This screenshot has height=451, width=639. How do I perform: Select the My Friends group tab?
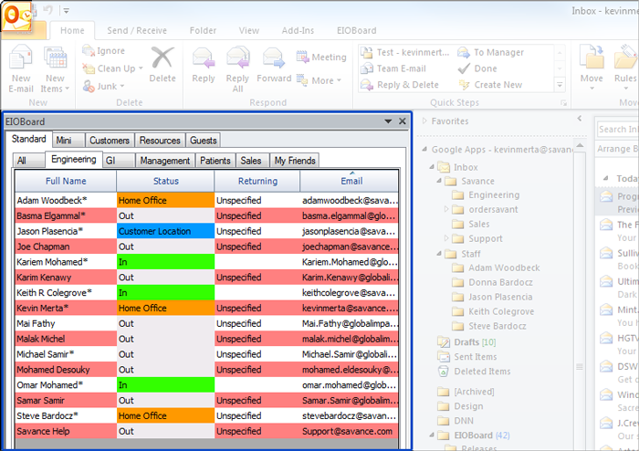(x=295, y=161)
